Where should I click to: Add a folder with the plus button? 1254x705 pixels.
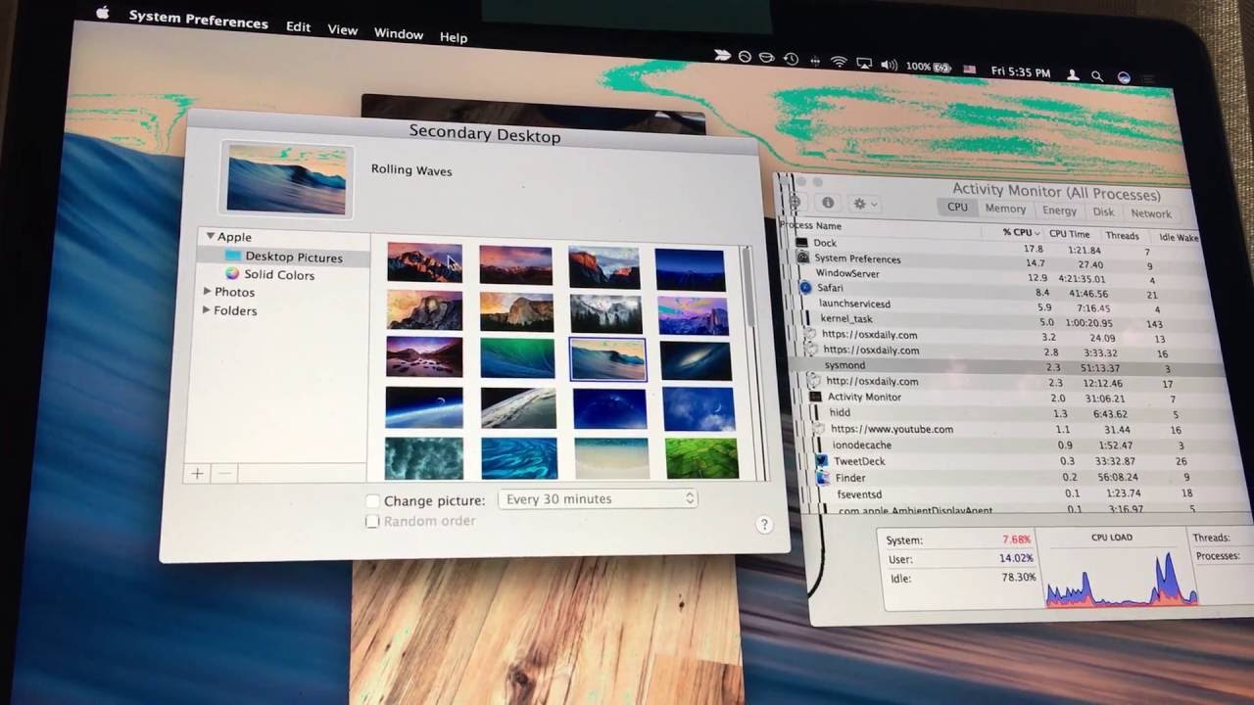pos(197,474)
